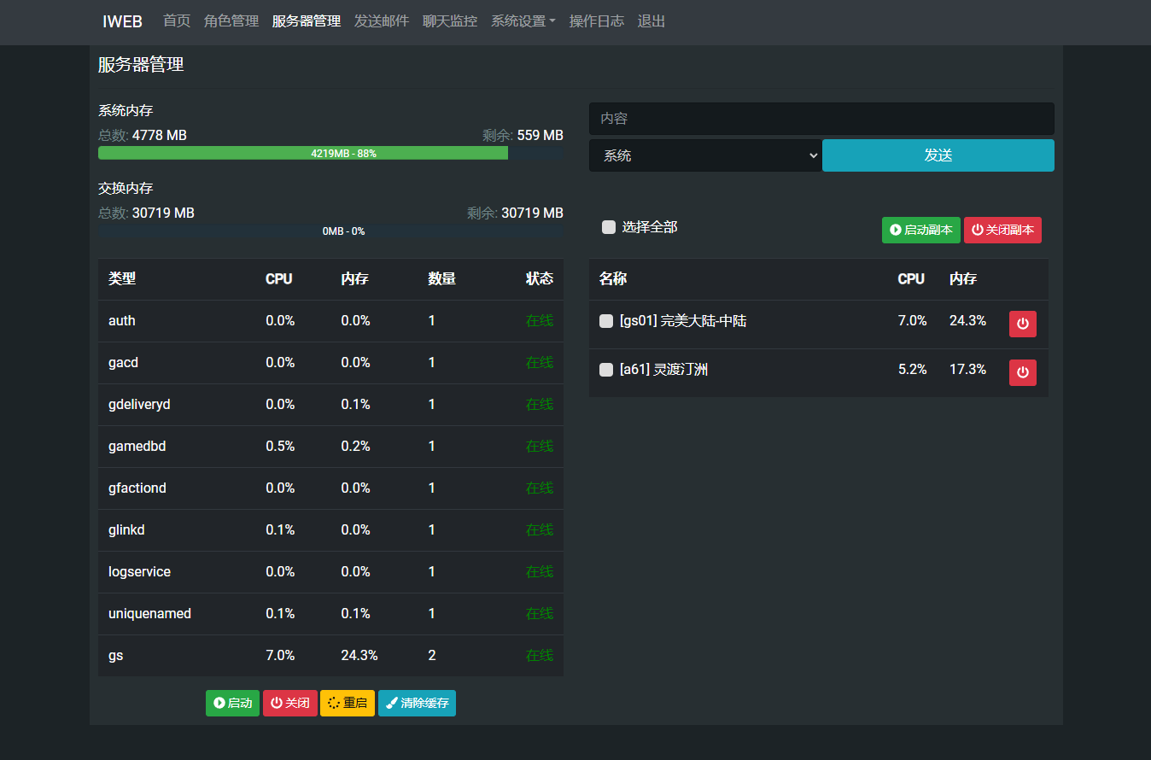Click the red 关闭 shutdown button
The height and width of the screenshot is (760, 1151).
(290, 703)
